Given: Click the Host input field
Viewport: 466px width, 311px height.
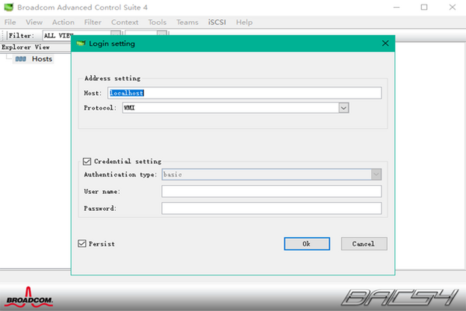Looking at the screenshot, I should coord(245,93).
